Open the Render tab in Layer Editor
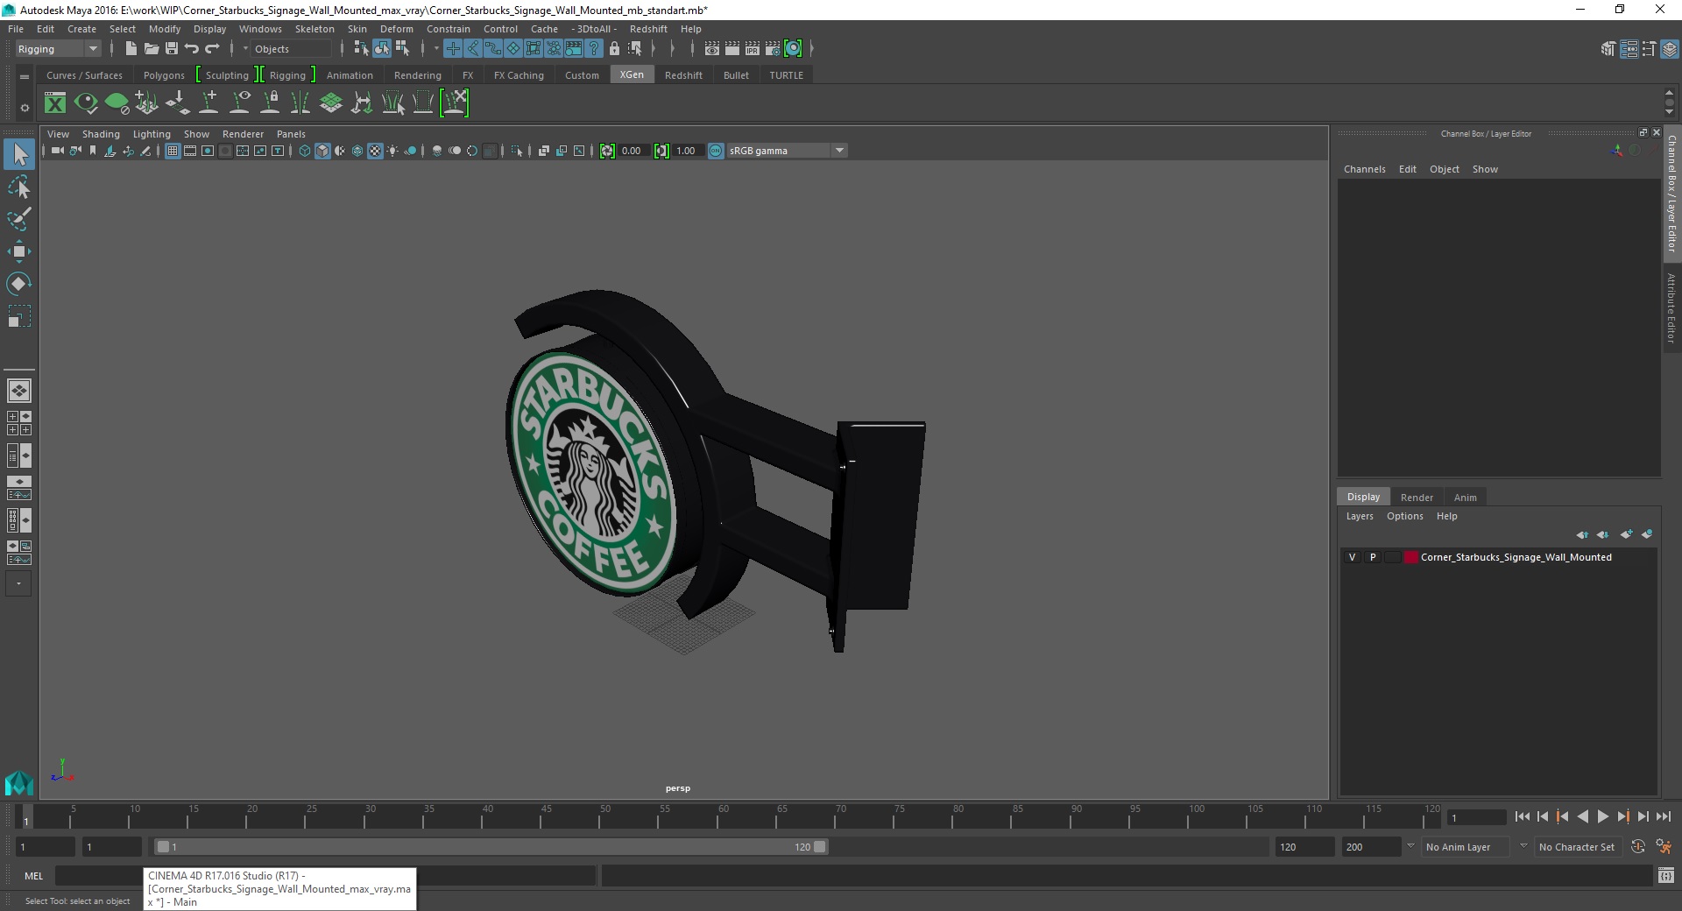1682x911 pixels. pyautogui.click(x=1417, y=497)
